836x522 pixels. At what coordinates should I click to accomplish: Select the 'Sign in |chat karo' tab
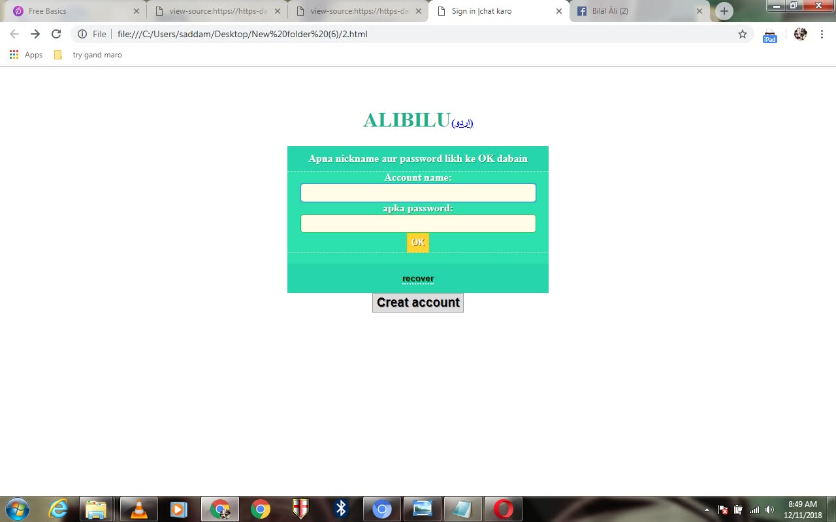500,11
